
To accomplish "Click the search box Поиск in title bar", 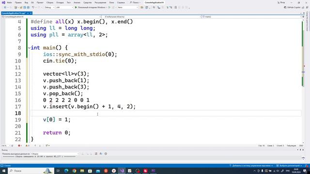I will coord(135,2).
